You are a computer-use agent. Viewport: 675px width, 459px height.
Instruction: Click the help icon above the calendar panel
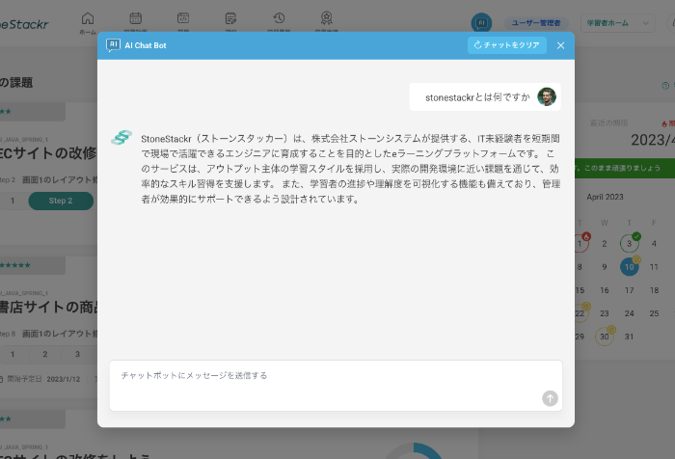tap(665, 86)
